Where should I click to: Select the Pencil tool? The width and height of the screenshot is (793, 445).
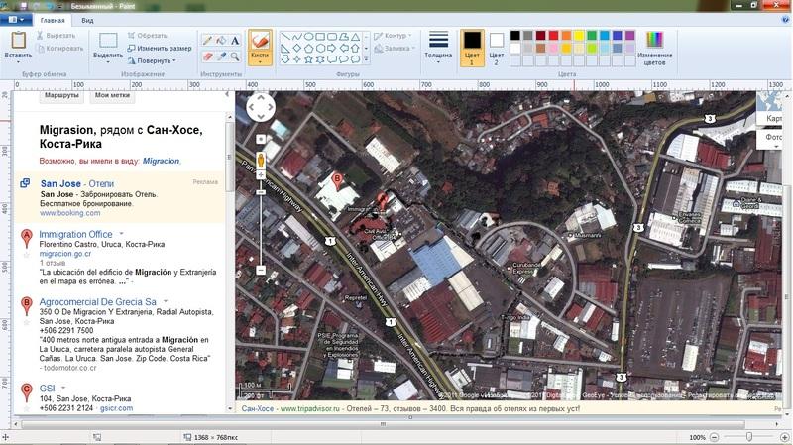click(207, 41)
